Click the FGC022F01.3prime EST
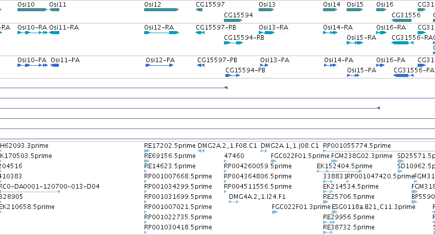 [x=274, y=212]
